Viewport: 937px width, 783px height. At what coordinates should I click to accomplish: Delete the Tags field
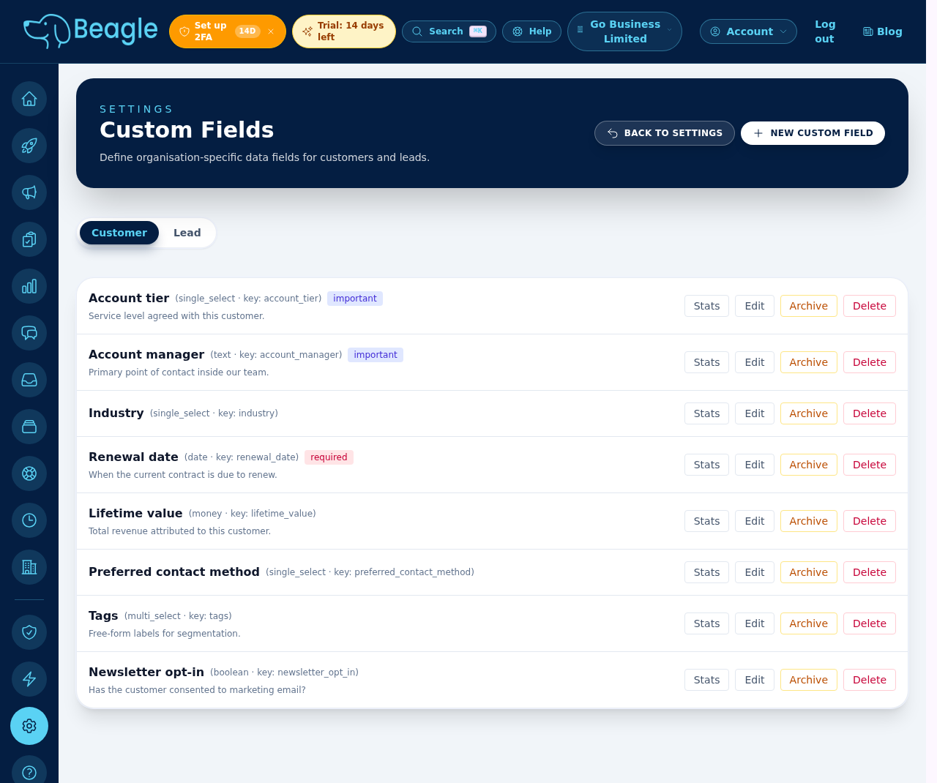870,623
